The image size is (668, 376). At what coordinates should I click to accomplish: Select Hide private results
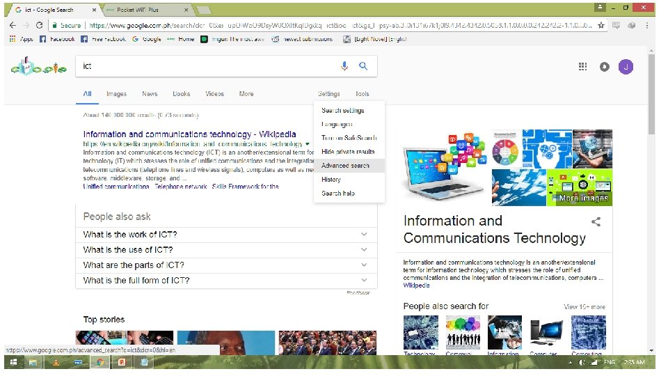(349, 152)
